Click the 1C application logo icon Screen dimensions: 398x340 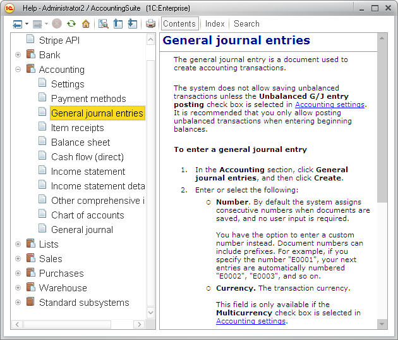9,8
